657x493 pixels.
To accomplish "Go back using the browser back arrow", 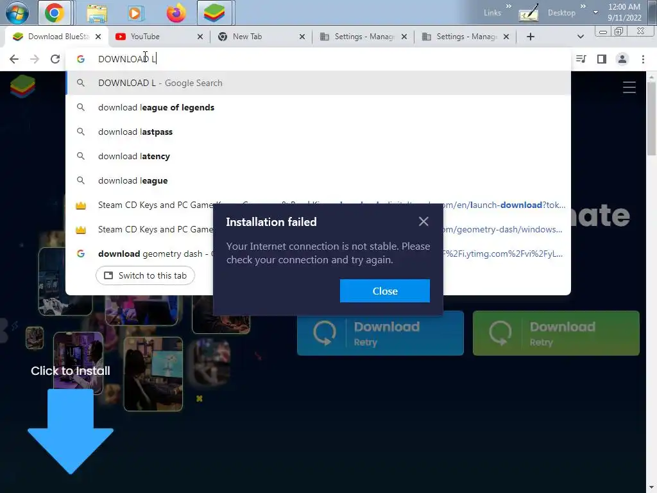I will [14, 59].
